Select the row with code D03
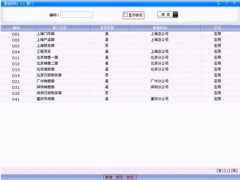Screen dimensions: 240x180 [x=120, y=46]
